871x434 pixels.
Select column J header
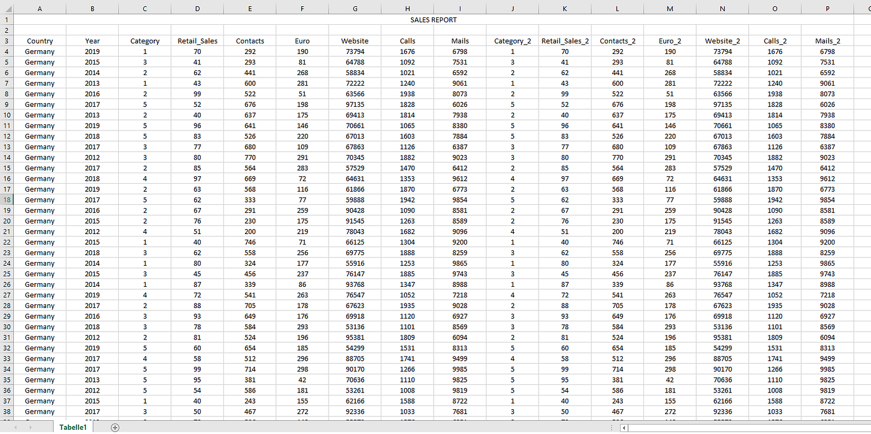(x=513, y=9)
